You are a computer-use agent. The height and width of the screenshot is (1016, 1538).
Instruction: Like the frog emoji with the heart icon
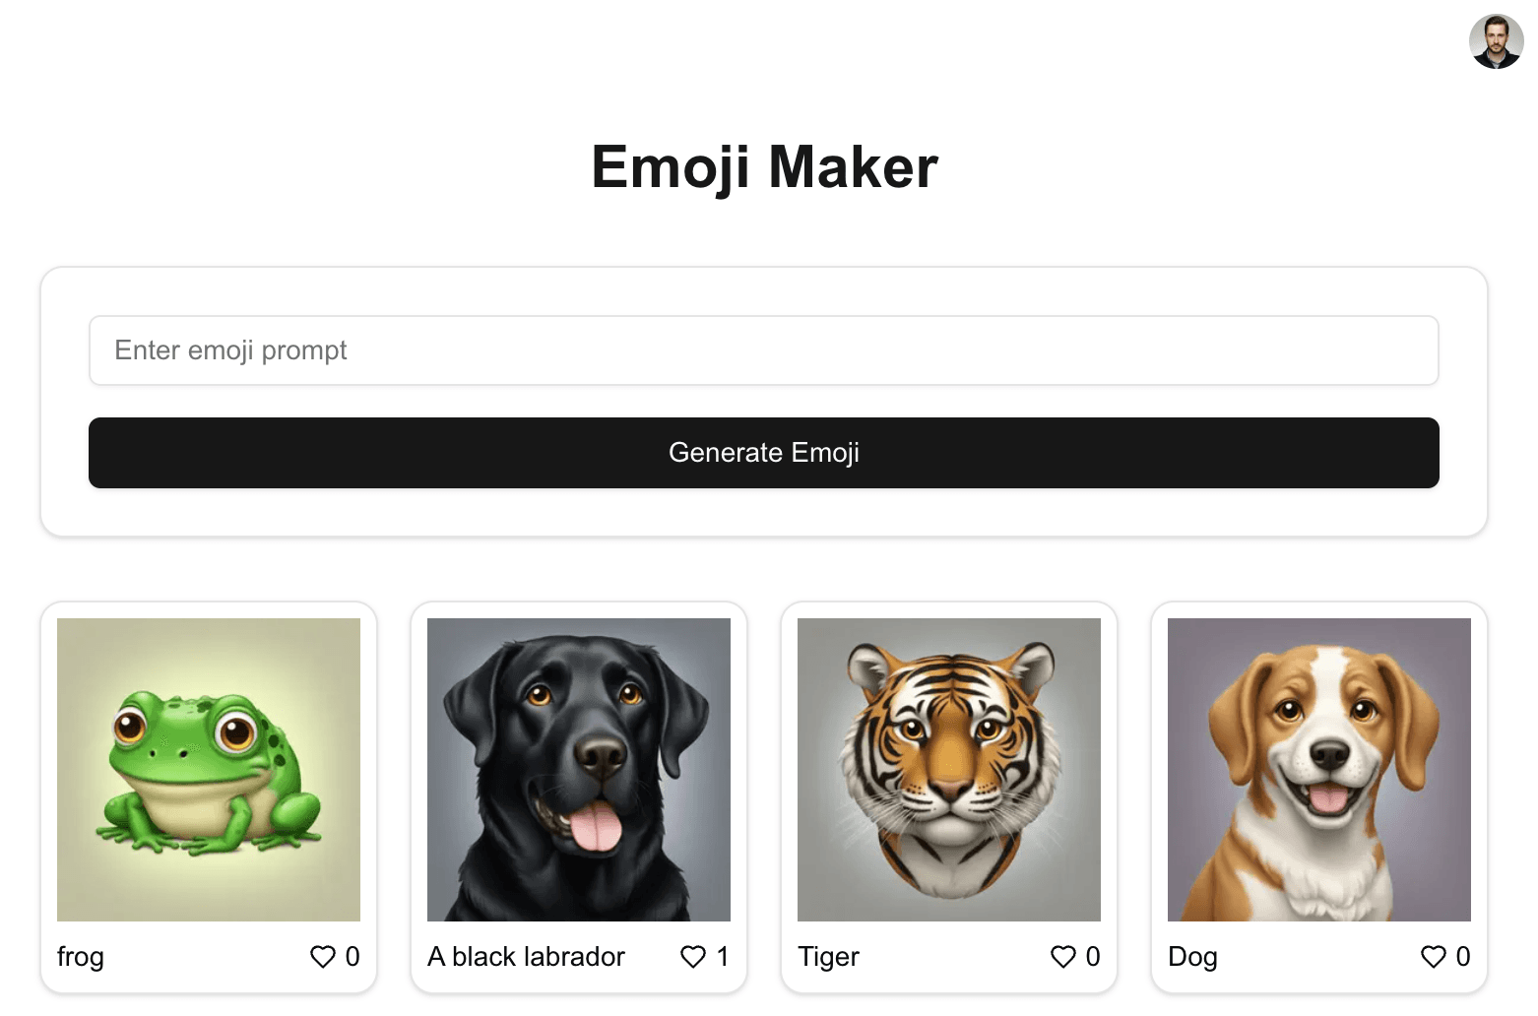click(x=323, y=956)
